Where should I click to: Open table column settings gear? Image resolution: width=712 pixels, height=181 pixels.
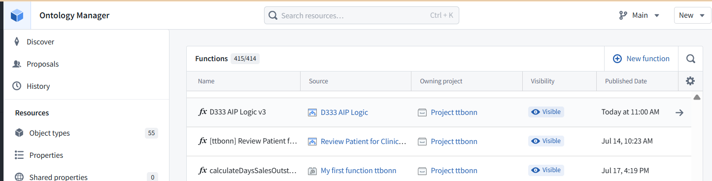(690, 81)
